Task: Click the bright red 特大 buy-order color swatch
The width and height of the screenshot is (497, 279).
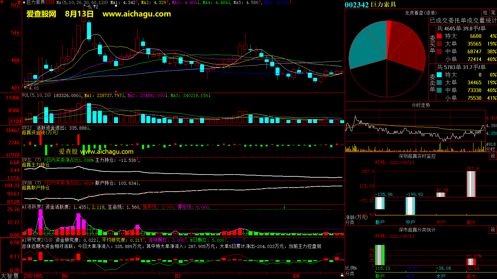Action: coord(439,36)
